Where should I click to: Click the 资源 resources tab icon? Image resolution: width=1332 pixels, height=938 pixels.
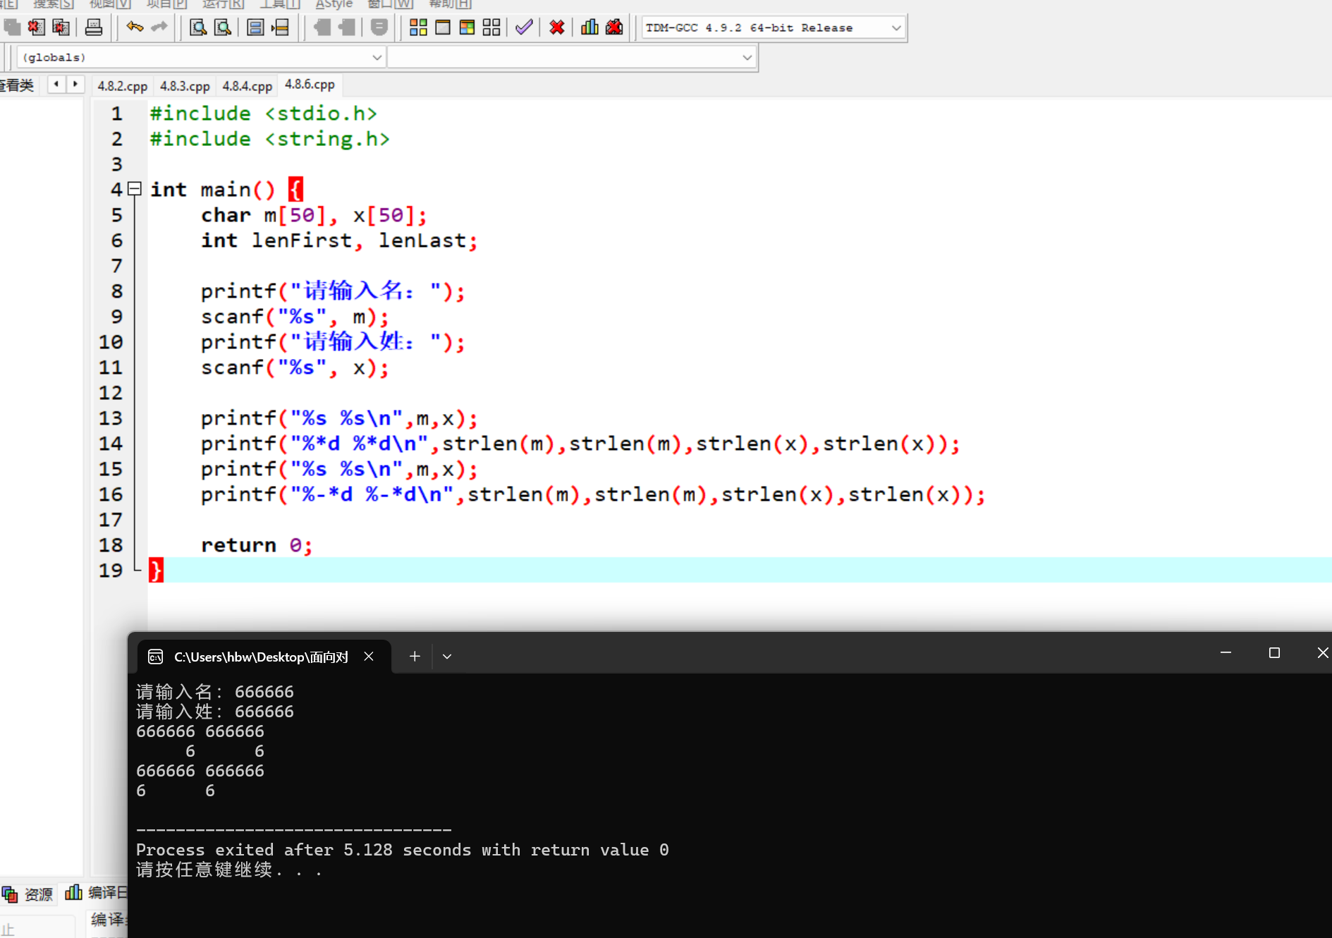coord(10,894)
